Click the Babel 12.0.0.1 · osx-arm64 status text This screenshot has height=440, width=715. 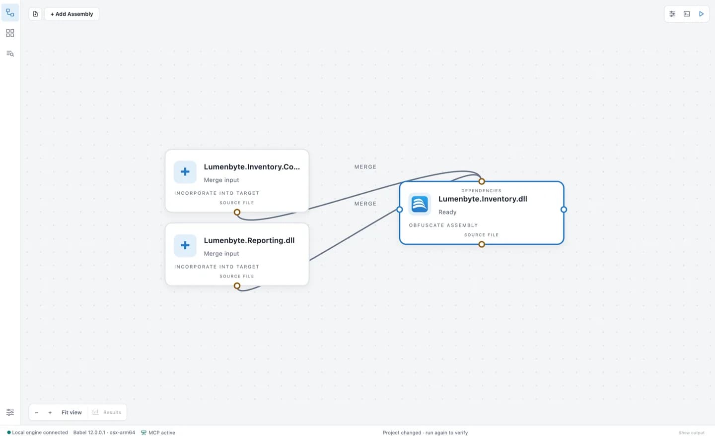point(104,433)
